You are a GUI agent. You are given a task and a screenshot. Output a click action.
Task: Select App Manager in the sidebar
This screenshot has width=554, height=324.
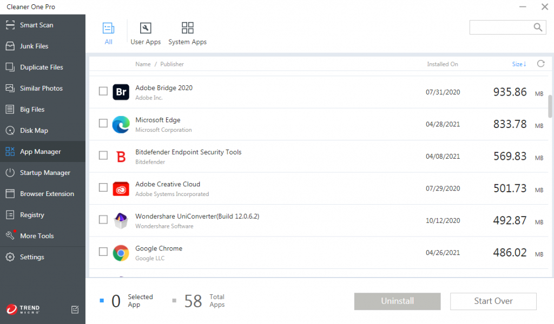click(42, 152)
